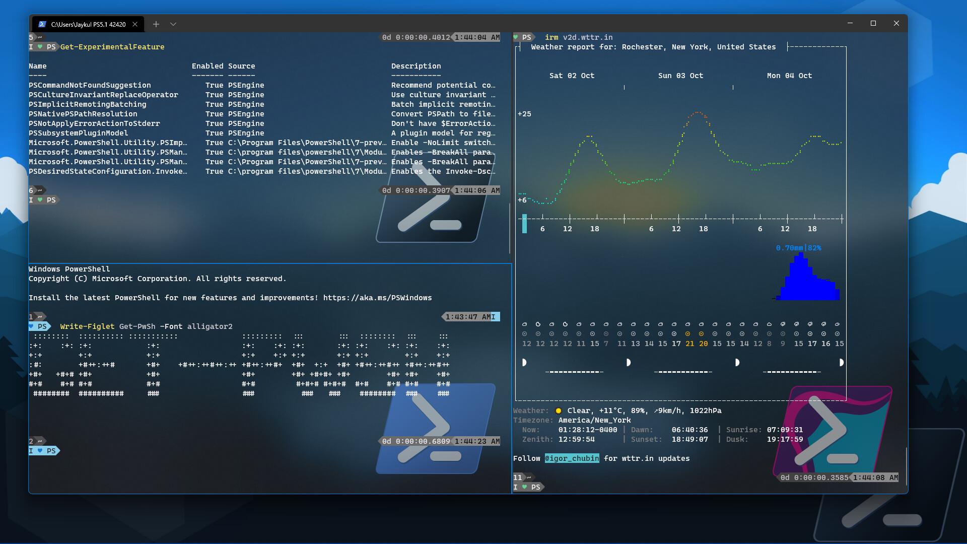Click the PowerShell icon in tab title
This screenshot has width=967, height=544.
(42, 24)
